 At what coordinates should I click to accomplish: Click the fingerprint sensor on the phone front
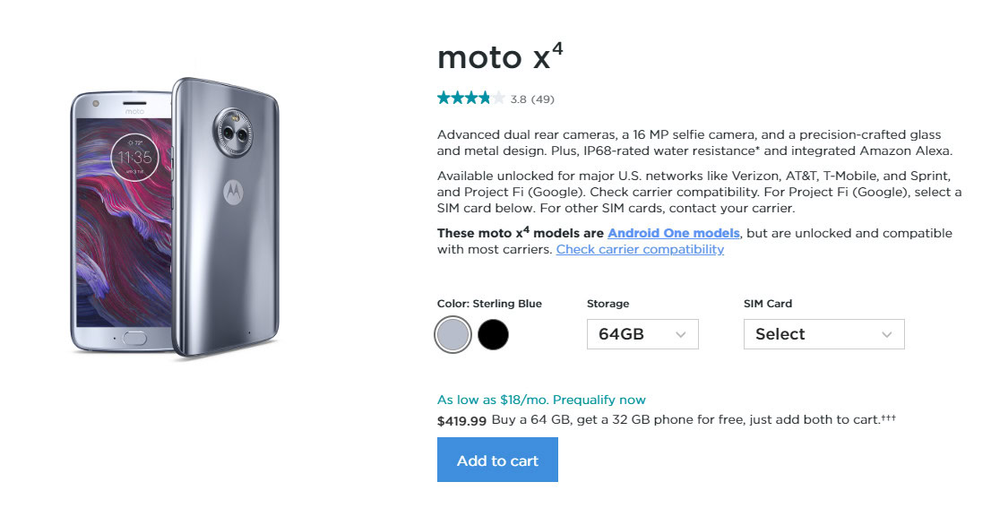135,340
